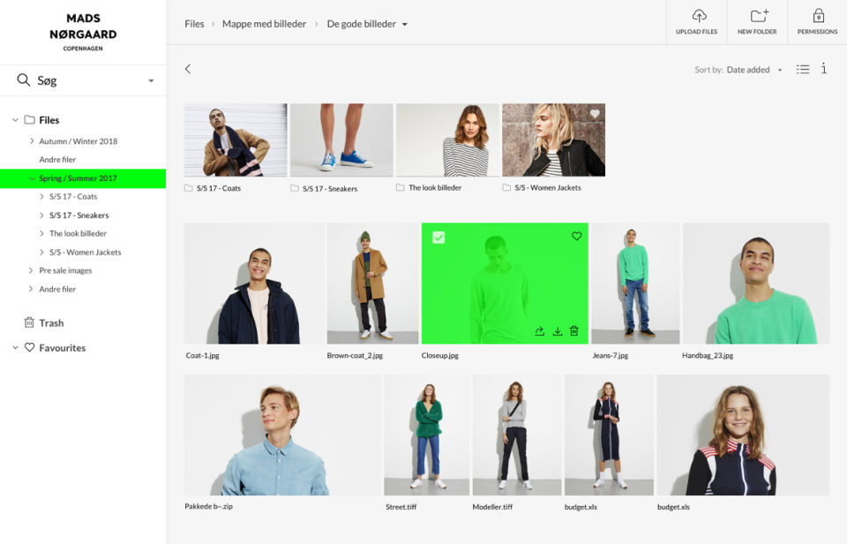Click the Mads Nørgaard Copenhagen logo
The image size is (847, 544).
pyautogui.click(x=83, y=32)
